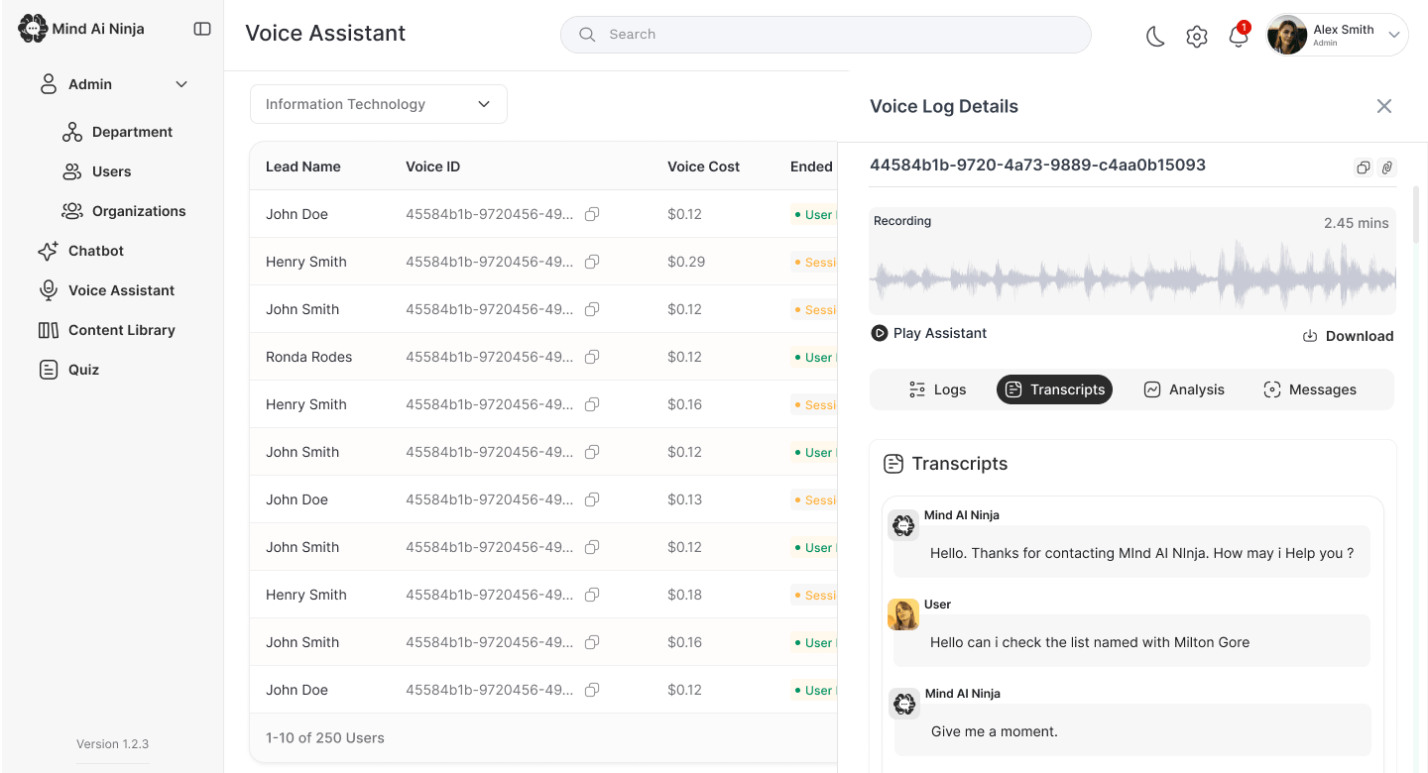Click the Search input field
Viewport: 1428px width, 773px height.
(x=825, y=34)
